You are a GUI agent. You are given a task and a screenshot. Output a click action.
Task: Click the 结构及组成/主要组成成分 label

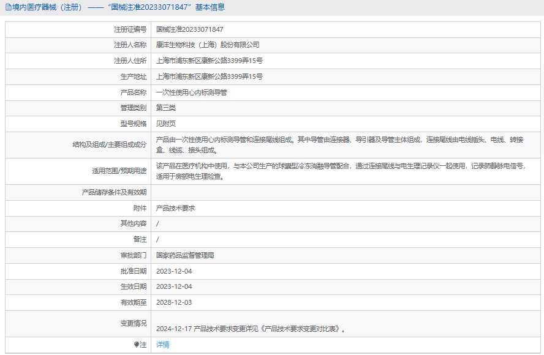click(110, 145)
